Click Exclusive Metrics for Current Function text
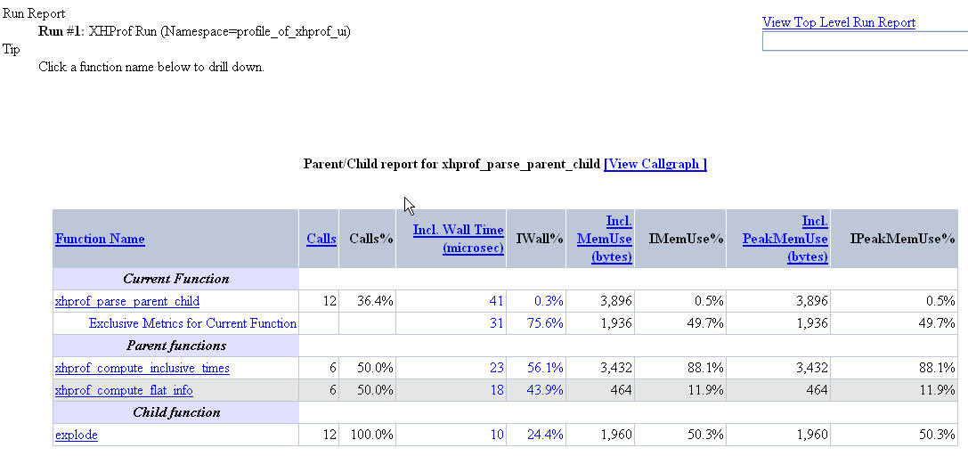 tap(192, 323)
